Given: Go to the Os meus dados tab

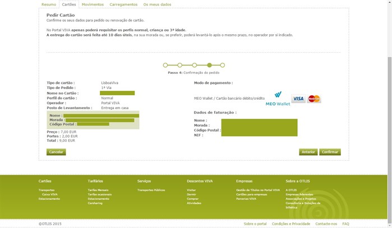Looking at the screenshot, I should (x=157, y=4).
